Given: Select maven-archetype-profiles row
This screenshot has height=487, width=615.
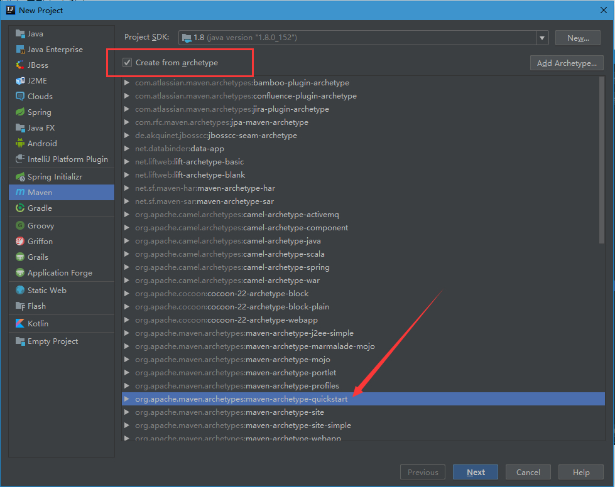Looking at the screenshot, I should tap(363, 385).
